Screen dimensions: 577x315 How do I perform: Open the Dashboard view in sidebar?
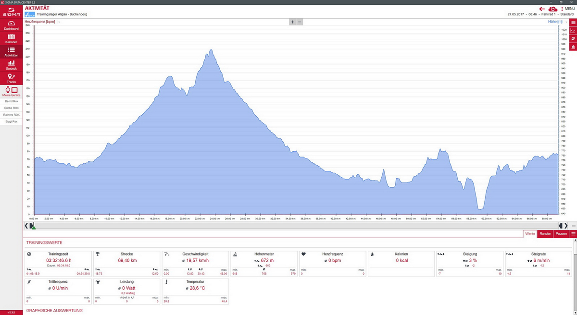[11, 25]
